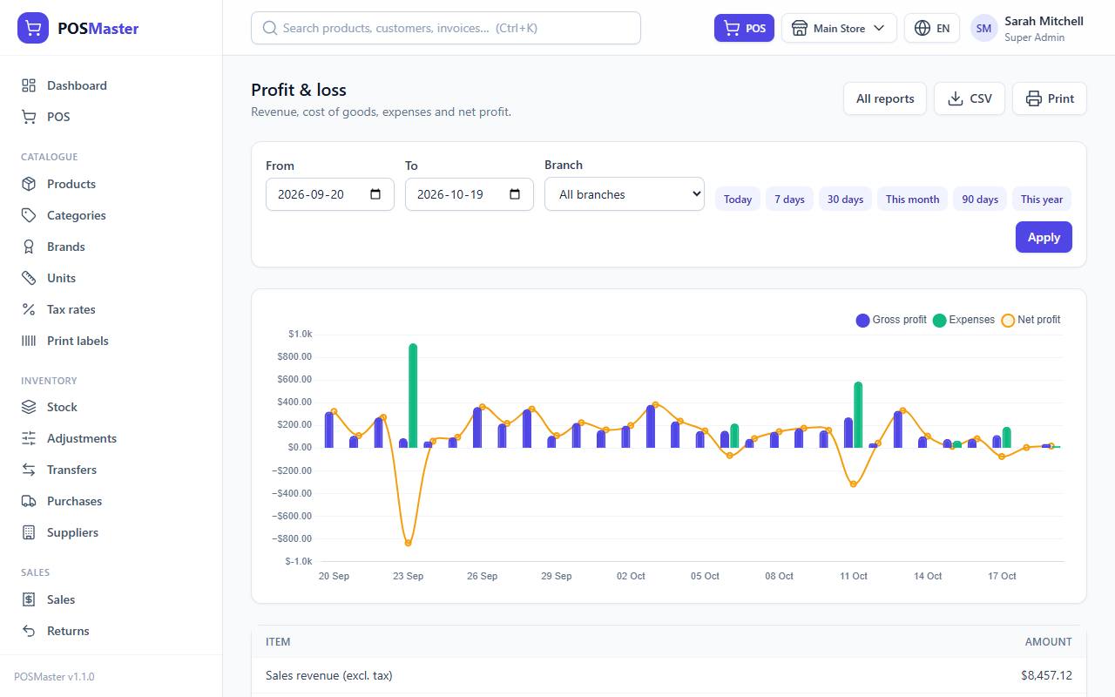The height and width of the screenshot is (697, 1115).
Task: Select the 30 days range
Action: click(845, 199)
